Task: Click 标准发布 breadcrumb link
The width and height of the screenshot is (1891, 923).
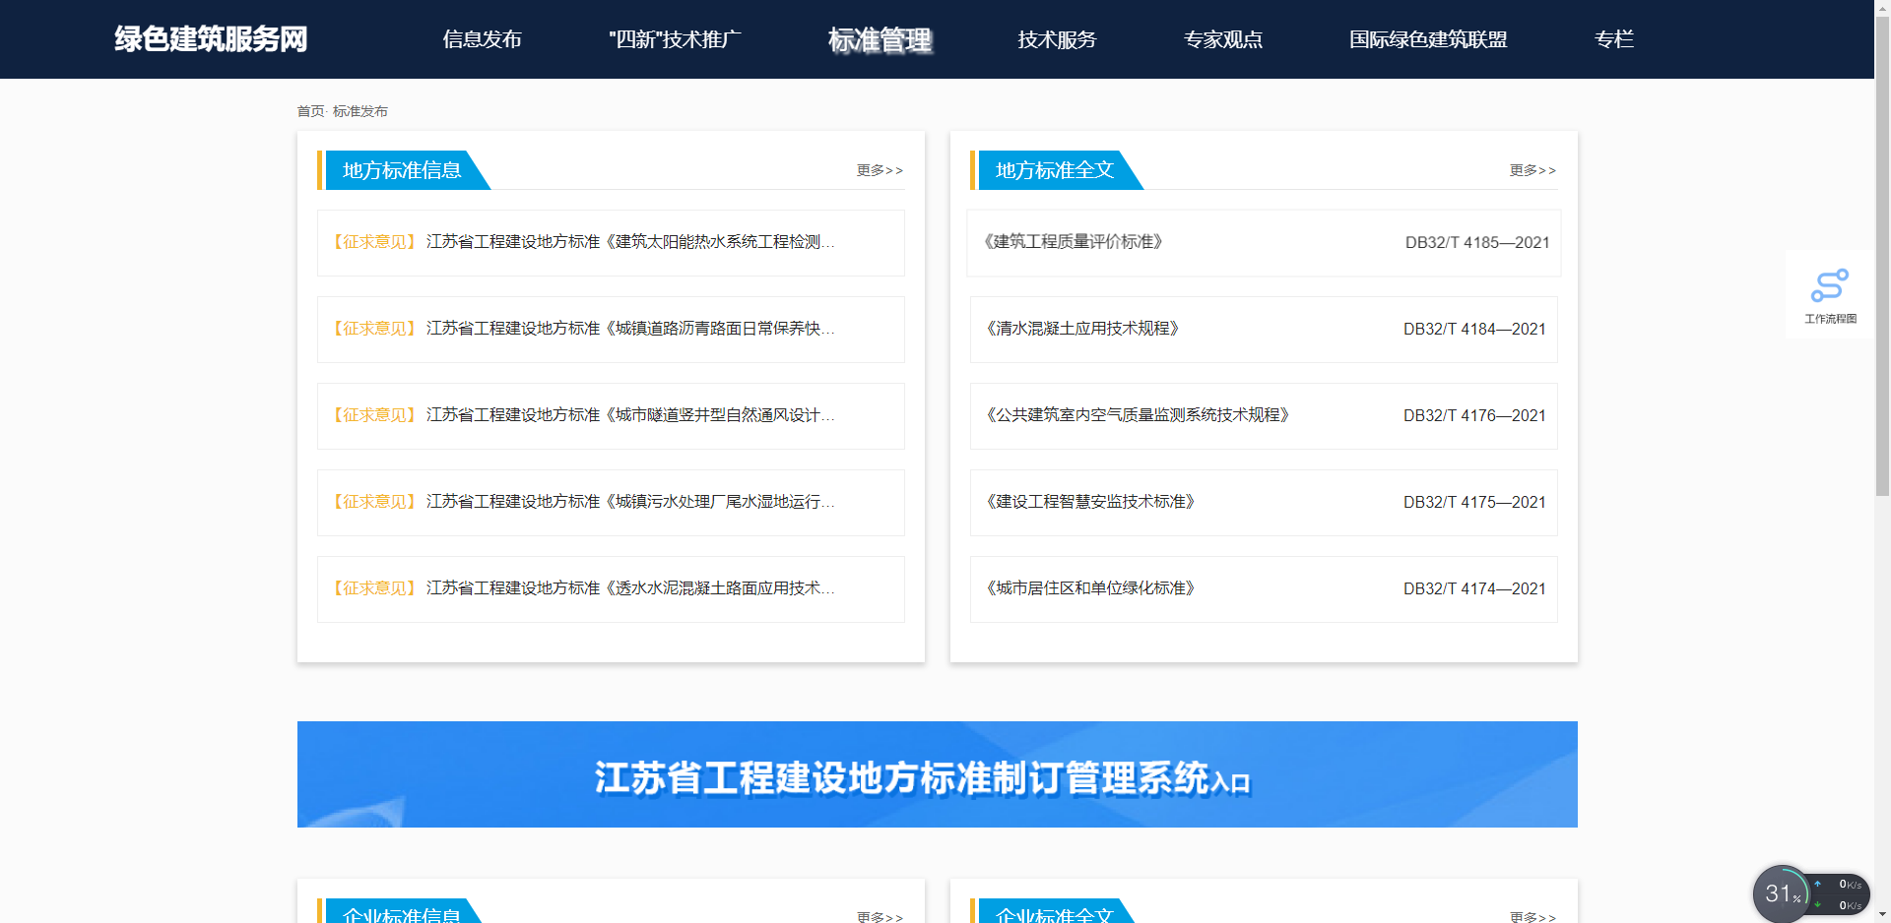Action: (x=360, y=111)
